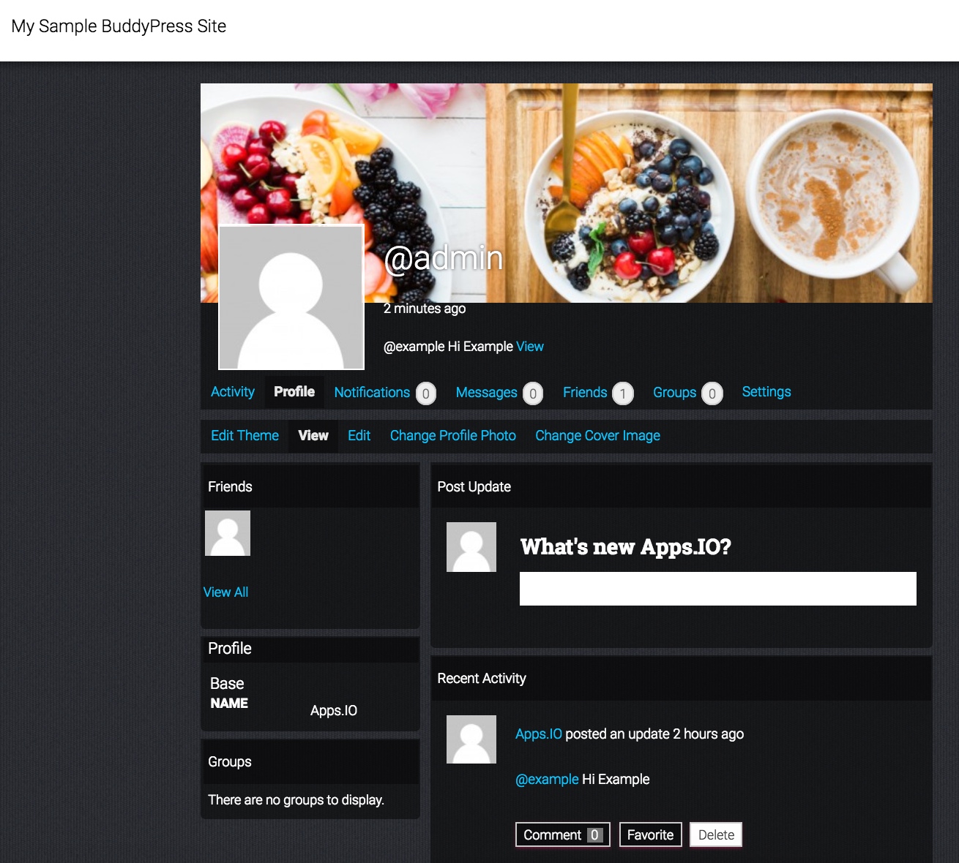Click the Friends count badge
Viewport: 959px width, 863px height.
pyautogui.click(x=623, y=394)
